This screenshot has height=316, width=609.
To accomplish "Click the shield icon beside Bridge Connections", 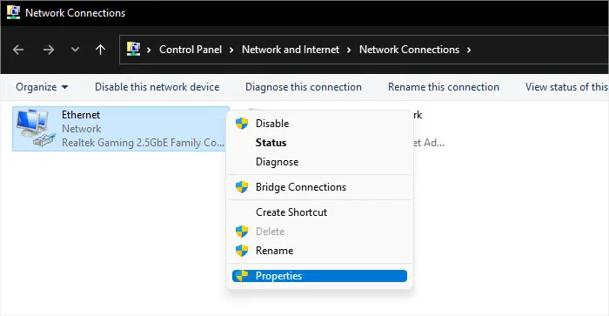I will [242, 187].
